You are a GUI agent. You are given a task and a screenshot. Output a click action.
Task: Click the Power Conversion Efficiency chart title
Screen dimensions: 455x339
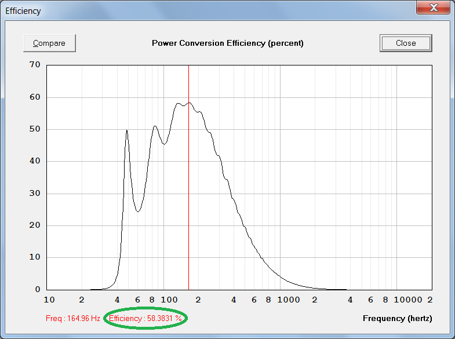(x=228, y=43)
